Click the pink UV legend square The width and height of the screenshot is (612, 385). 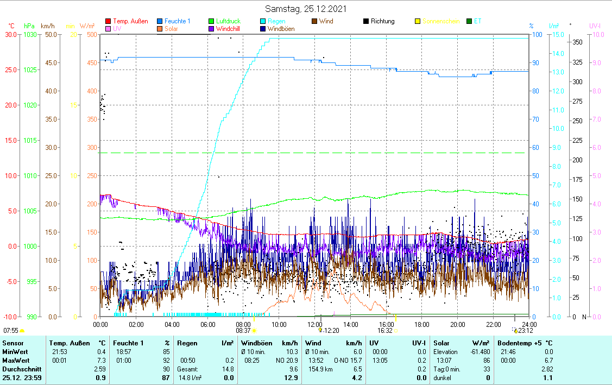pyautogui.click(x=108, y=29)
